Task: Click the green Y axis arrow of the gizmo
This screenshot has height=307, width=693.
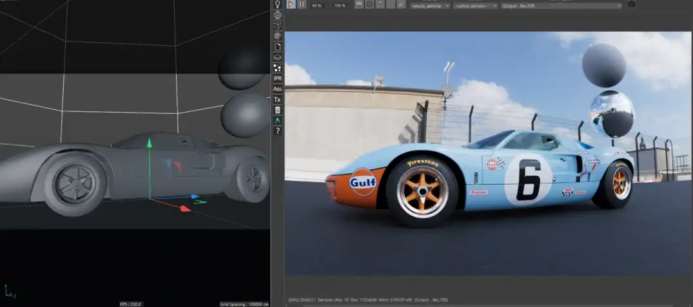Action: pos(150,142)
